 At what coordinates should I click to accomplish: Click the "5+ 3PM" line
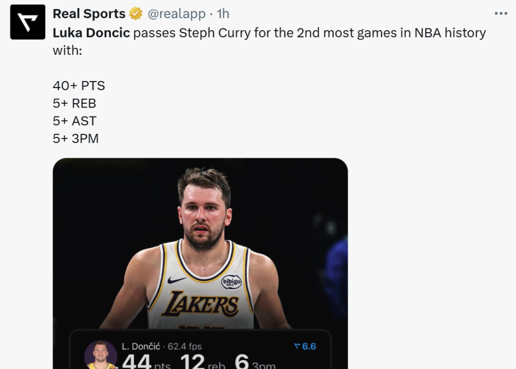coord(76,139)
